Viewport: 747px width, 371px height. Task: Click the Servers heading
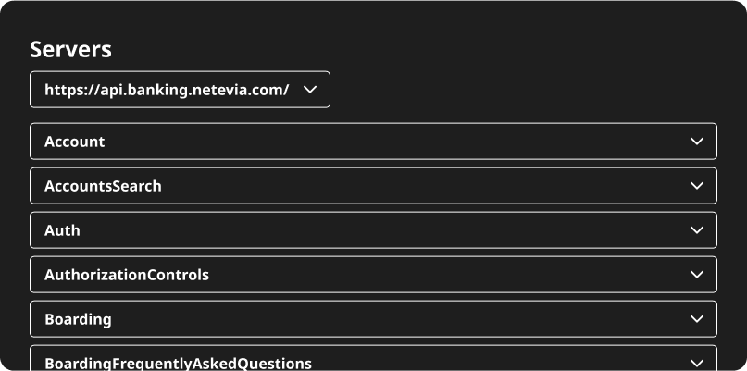[70, 50]
